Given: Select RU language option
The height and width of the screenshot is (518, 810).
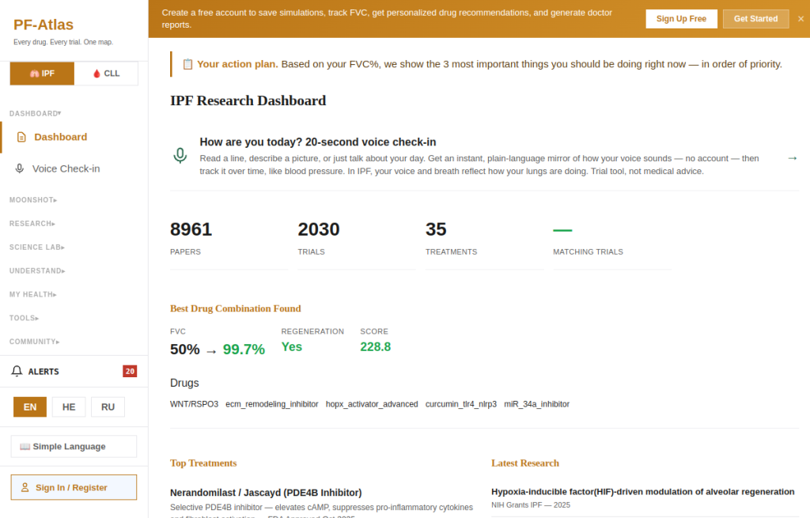Looking at the screenshot, I should click(x=108, y=407).
